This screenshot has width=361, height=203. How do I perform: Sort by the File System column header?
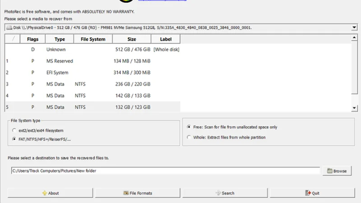tap(93, 39)
